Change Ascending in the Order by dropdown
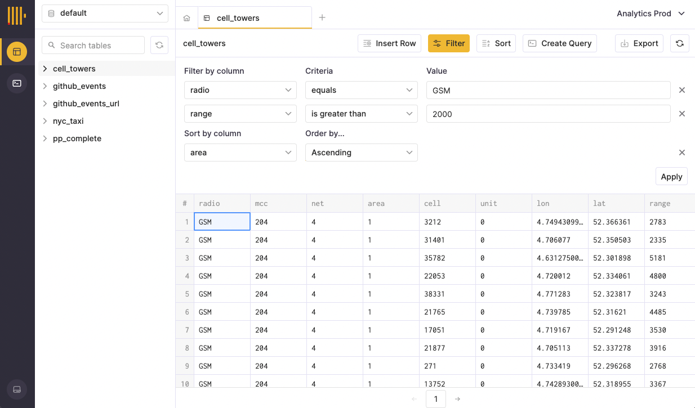 point(361,153)
